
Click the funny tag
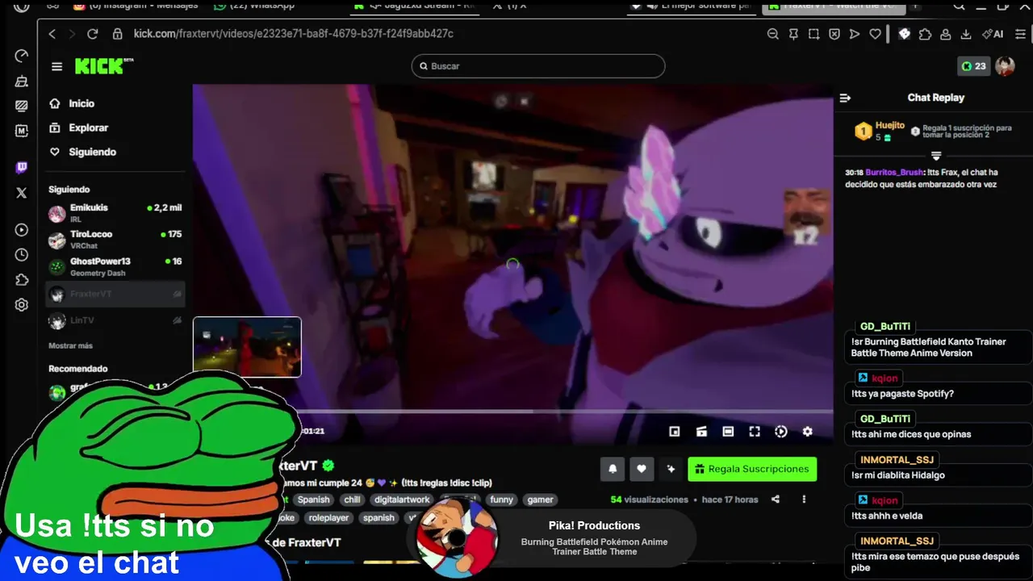(501, 499)
